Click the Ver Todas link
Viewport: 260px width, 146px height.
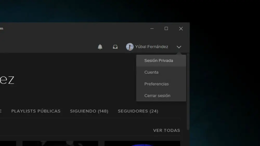pyautogui.click(x=166, y=130)
